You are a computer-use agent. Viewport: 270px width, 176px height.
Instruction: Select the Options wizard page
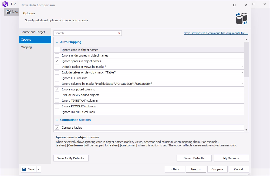coord(35,40)
